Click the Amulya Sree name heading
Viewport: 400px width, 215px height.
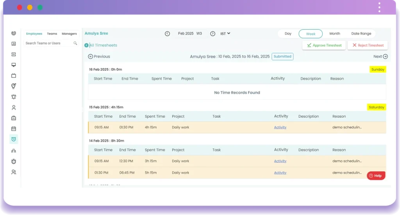point(96,33)
